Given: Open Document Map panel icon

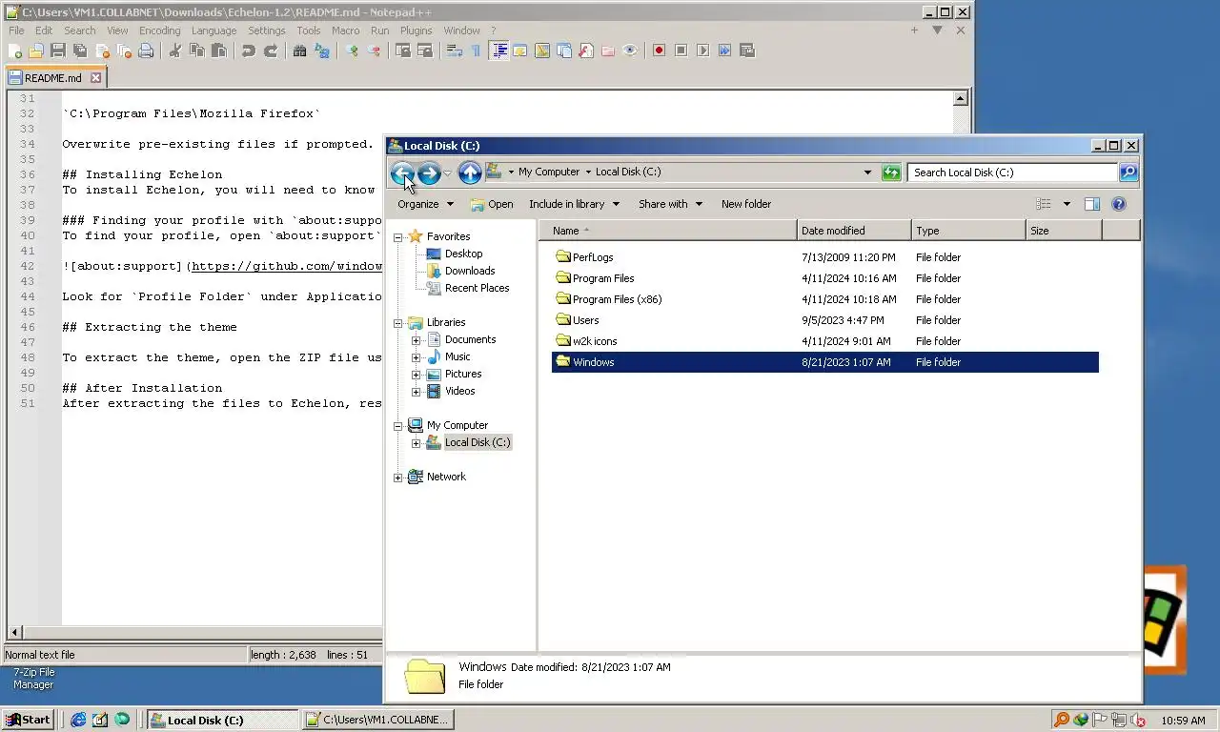Looking at the screenshot, I should (542, 51).
